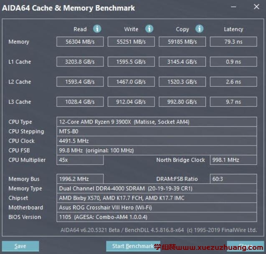Viewport: 266px width, 254px height.
Task: Select Memory copy value 59185 MB/s
Action: 182,42
